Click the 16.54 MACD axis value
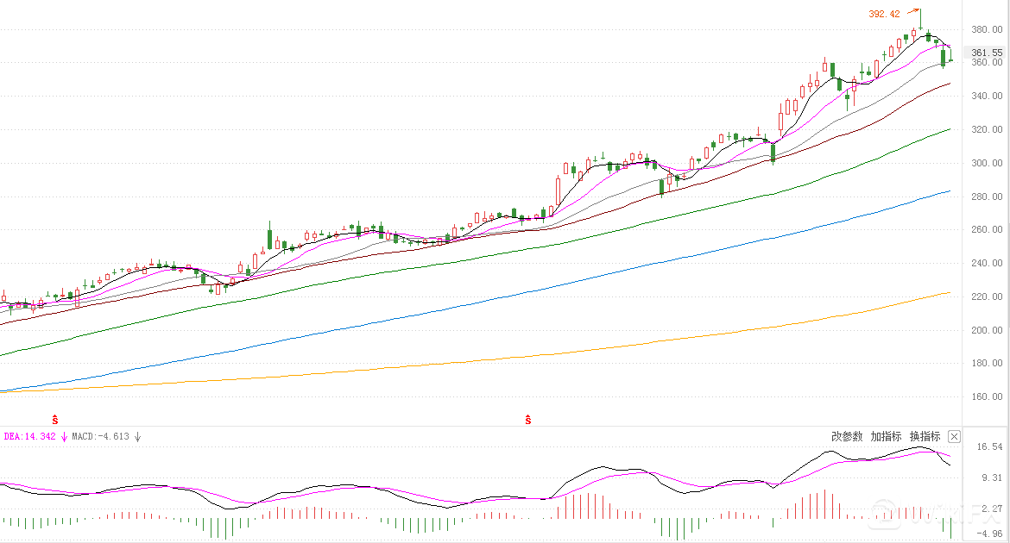 [989, 446]
